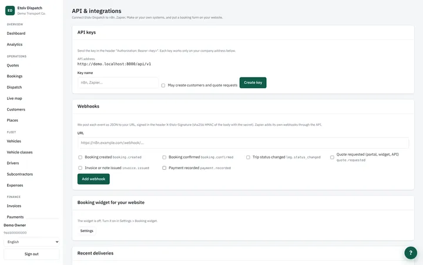The height and width of the screenshot is (265, 423).
Task: Open Invoices under Finance
Action: [x=14, y=206]
